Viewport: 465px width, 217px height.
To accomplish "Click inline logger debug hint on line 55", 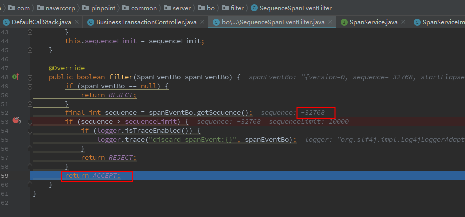I will (385, 140).
